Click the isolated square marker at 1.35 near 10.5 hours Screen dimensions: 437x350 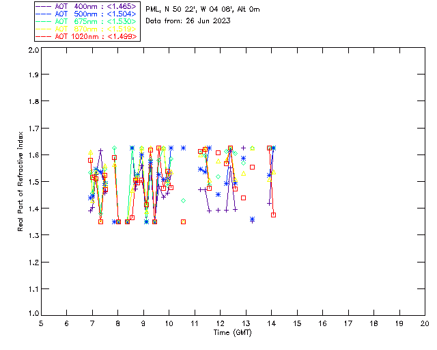point(183,221)
